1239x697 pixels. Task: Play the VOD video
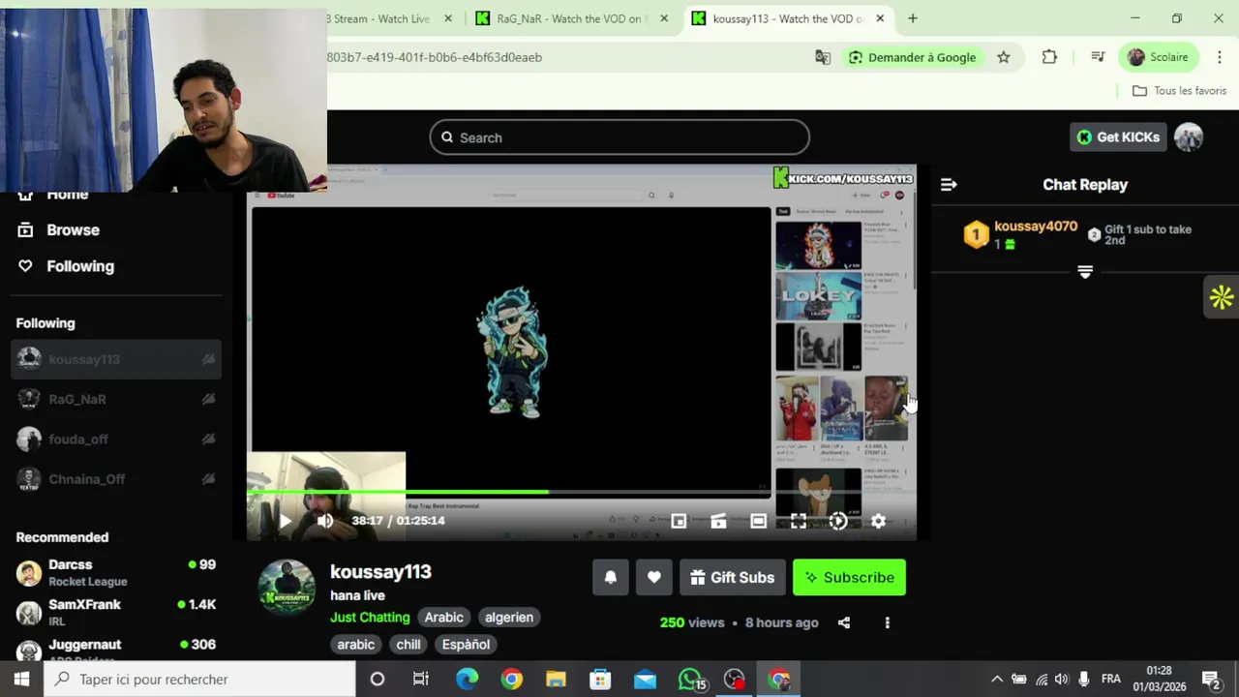point(285,521)
